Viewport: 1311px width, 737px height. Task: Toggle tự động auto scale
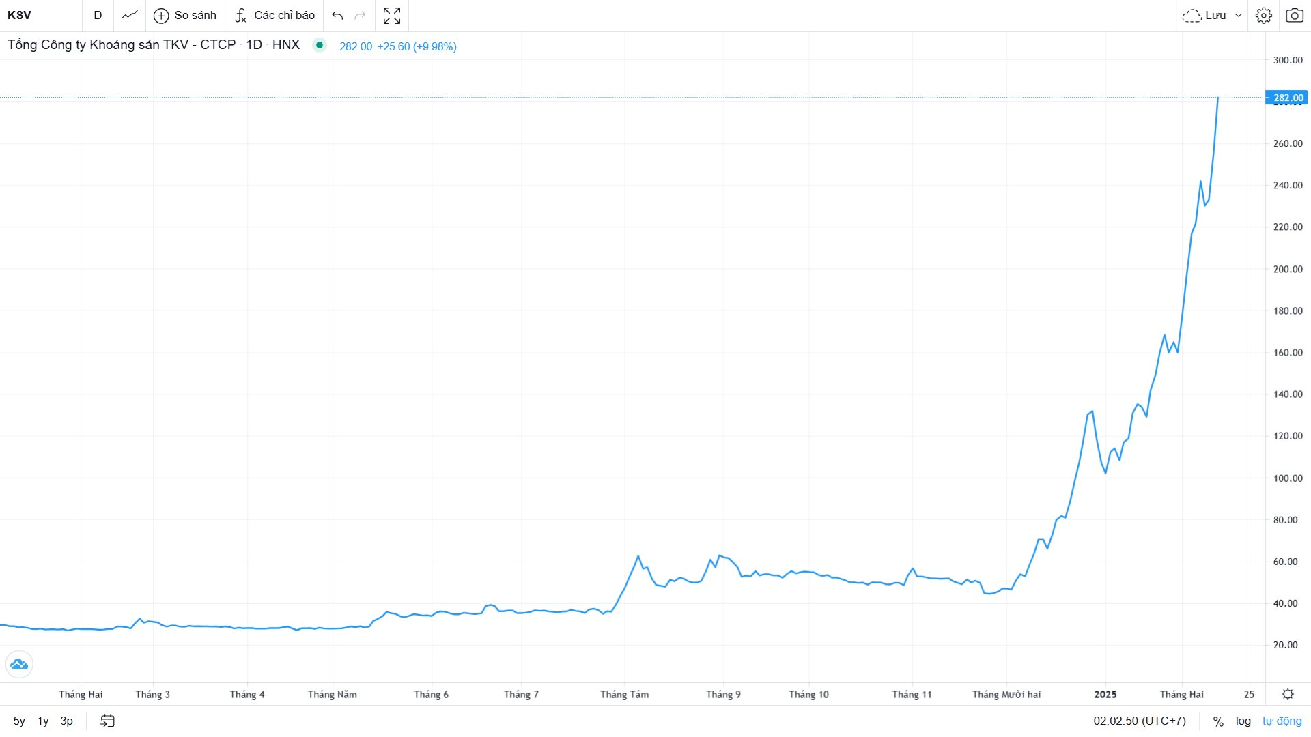point(1282,721)
